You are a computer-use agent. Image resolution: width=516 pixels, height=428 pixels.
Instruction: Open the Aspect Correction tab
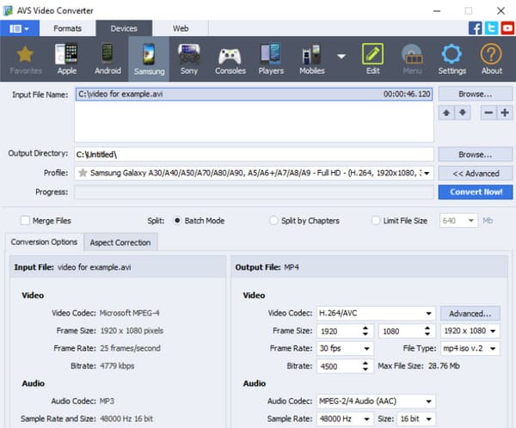click(120, 242)
